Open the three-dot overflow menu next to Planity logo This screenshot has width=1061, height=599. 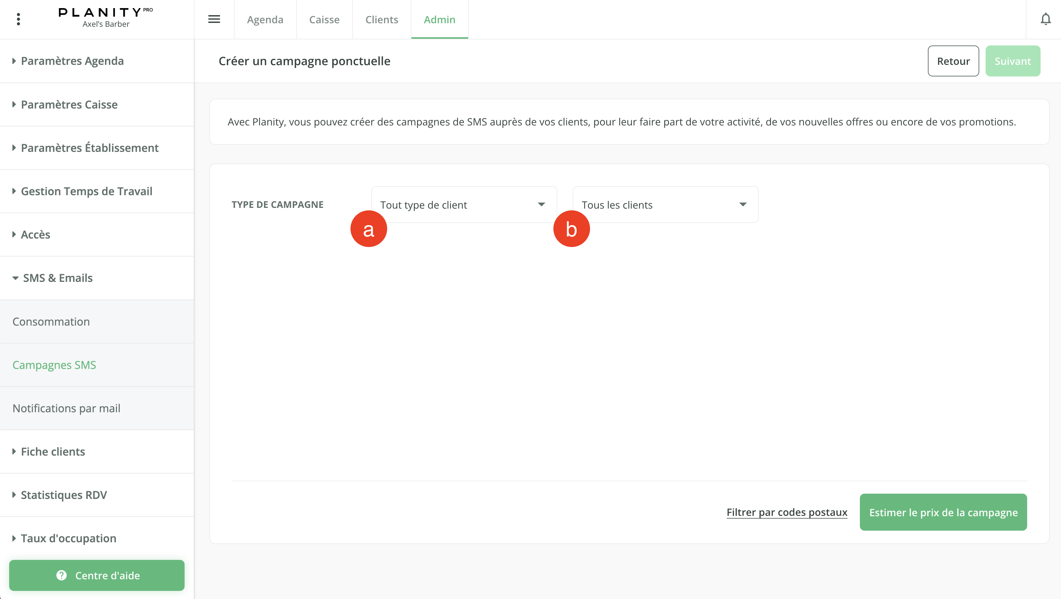point(18,19)
